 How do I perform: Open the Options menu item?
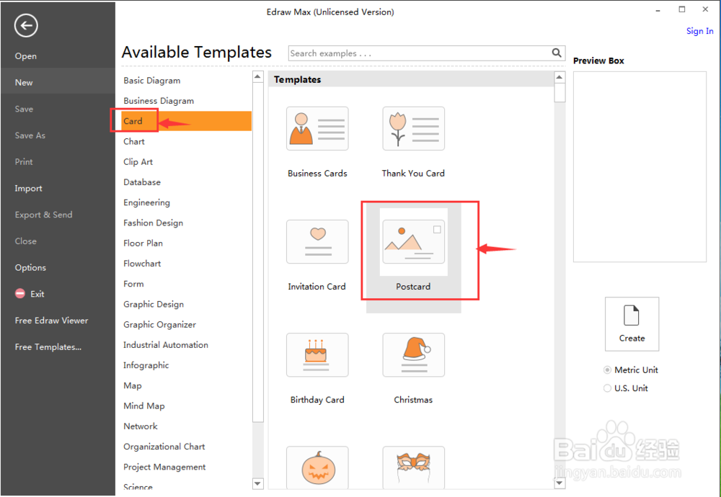click(30, 268)
